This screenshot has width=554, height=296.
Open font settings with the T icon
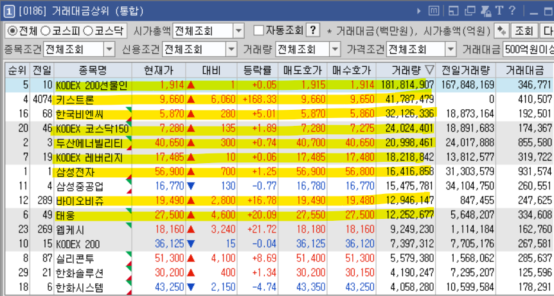499,11
